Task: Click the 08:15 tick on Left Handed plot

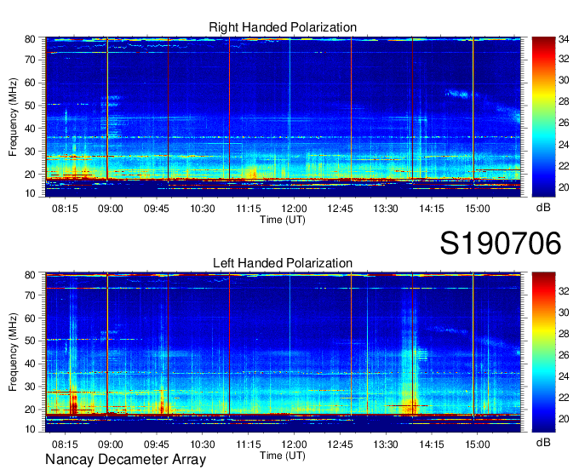Action: pyautogui.click(x=65, y=444)
